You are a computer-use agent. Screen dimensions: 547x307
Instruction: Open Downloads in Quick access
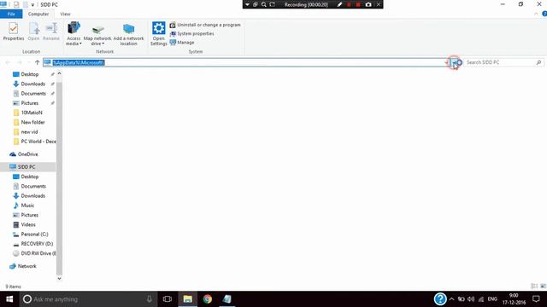32,84
